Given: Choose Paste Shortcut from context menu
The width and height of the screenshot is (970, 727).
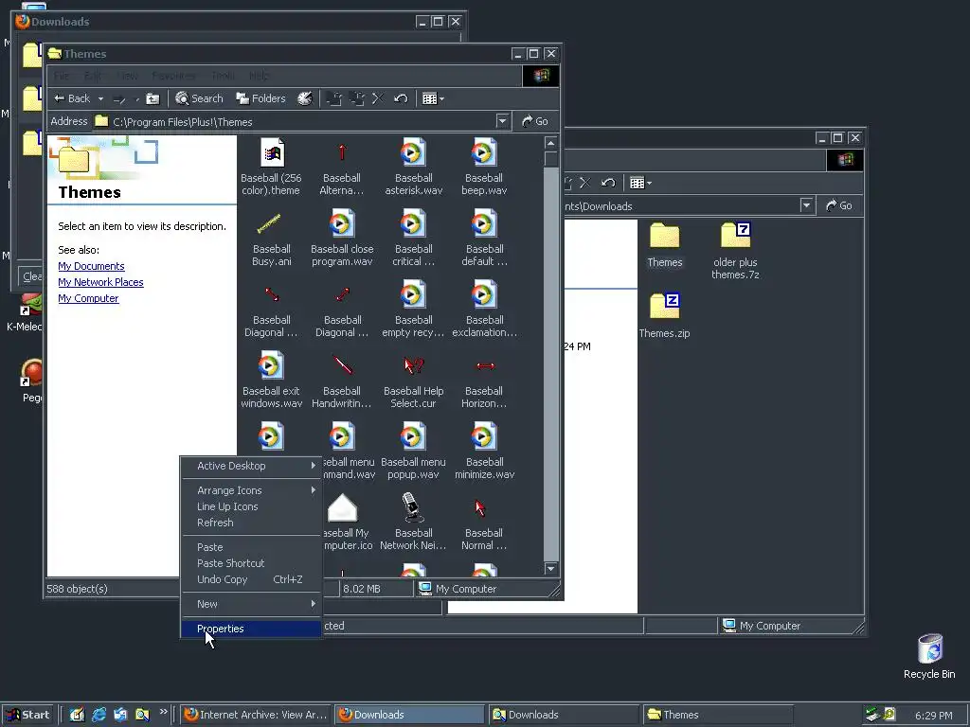Looking at the screenshot, I should tap(251, 563).
